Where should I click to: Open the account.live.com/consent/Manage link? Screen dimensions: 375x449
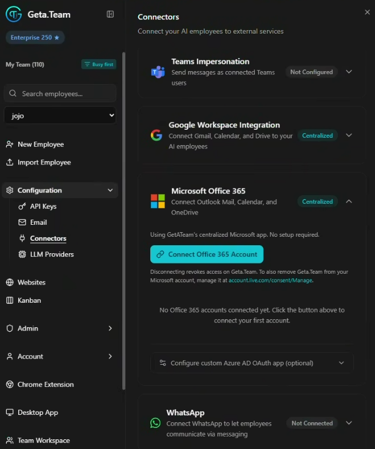click(x=270, y=281)
